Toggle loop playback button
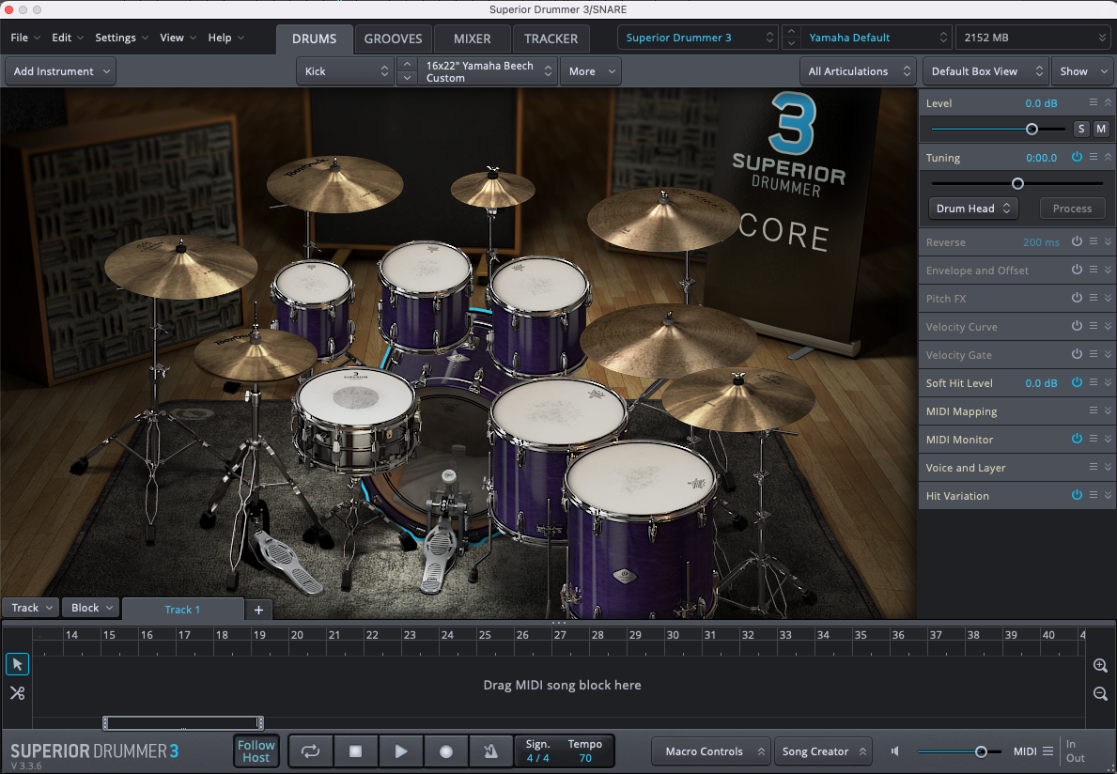The width and height of the screenshot is (1117, 774). (x=311, y=751)
